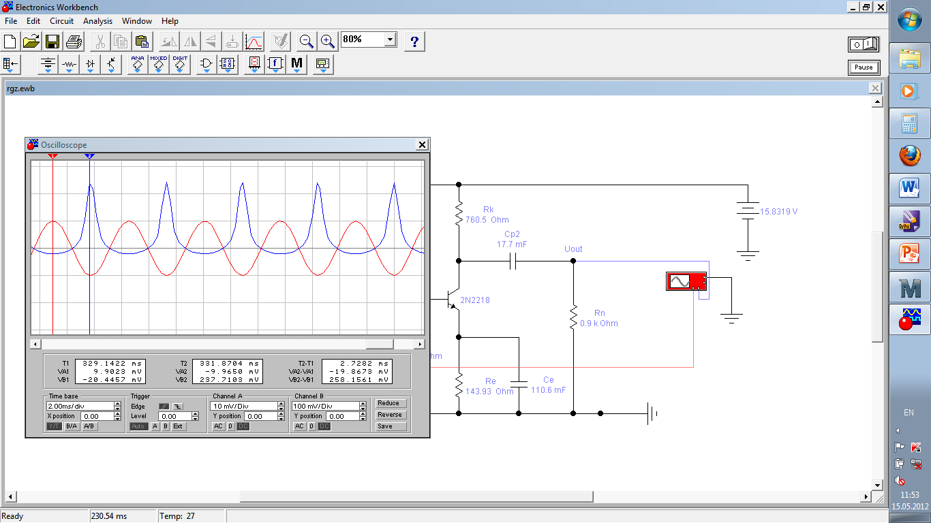Save the circuit with the floppy icon
Image resolution: width=931 pixels, height=523 pixels.
[52, 42]
